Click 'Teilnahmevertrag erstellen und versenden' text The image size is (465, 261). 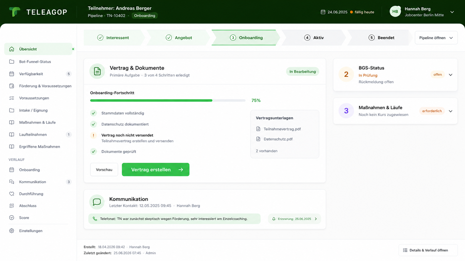point(137,141)
